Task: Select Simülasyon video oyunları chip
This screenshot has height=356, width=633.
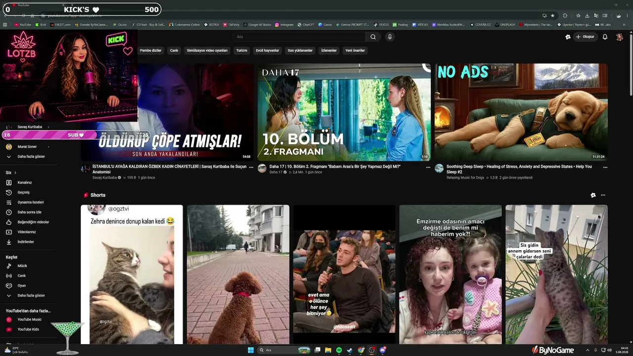Action: click(x=207, y=50)
